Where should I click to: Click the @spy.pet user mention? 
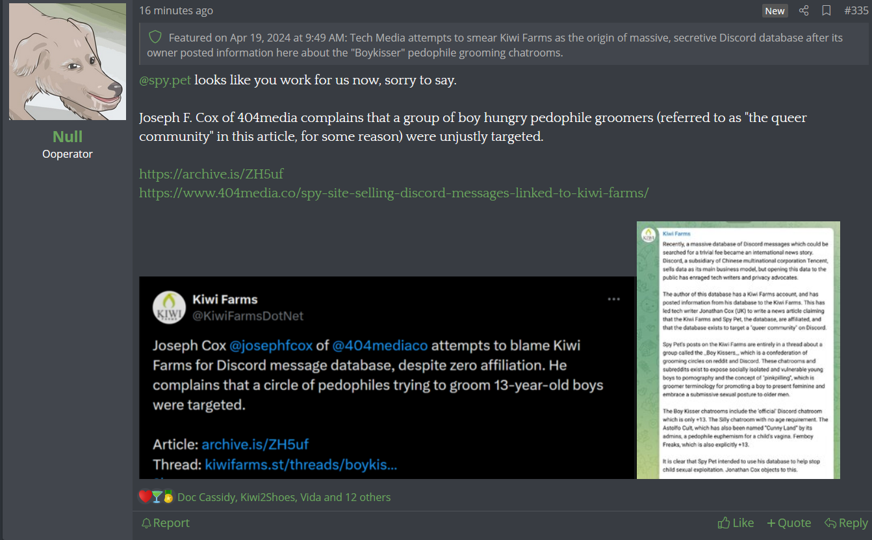click(165, 80)
